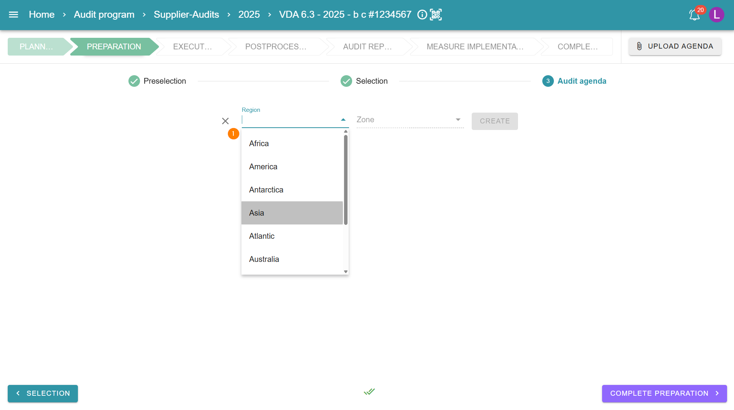Switch to the Audit Report phase tab

[367, 47]
